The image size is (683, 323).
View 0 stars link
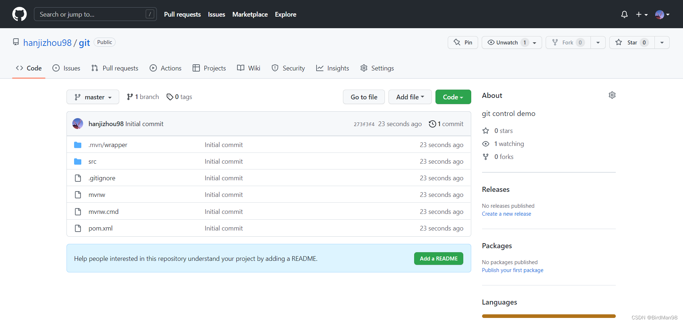[x=498, y=131]
